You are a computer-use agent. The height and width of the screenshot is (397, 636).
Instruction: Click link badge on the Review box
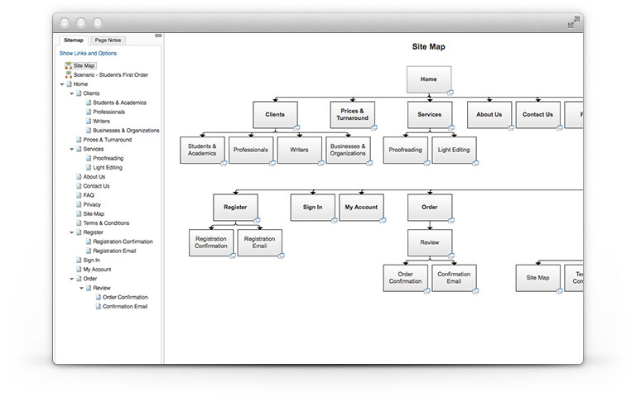[451, 256]
